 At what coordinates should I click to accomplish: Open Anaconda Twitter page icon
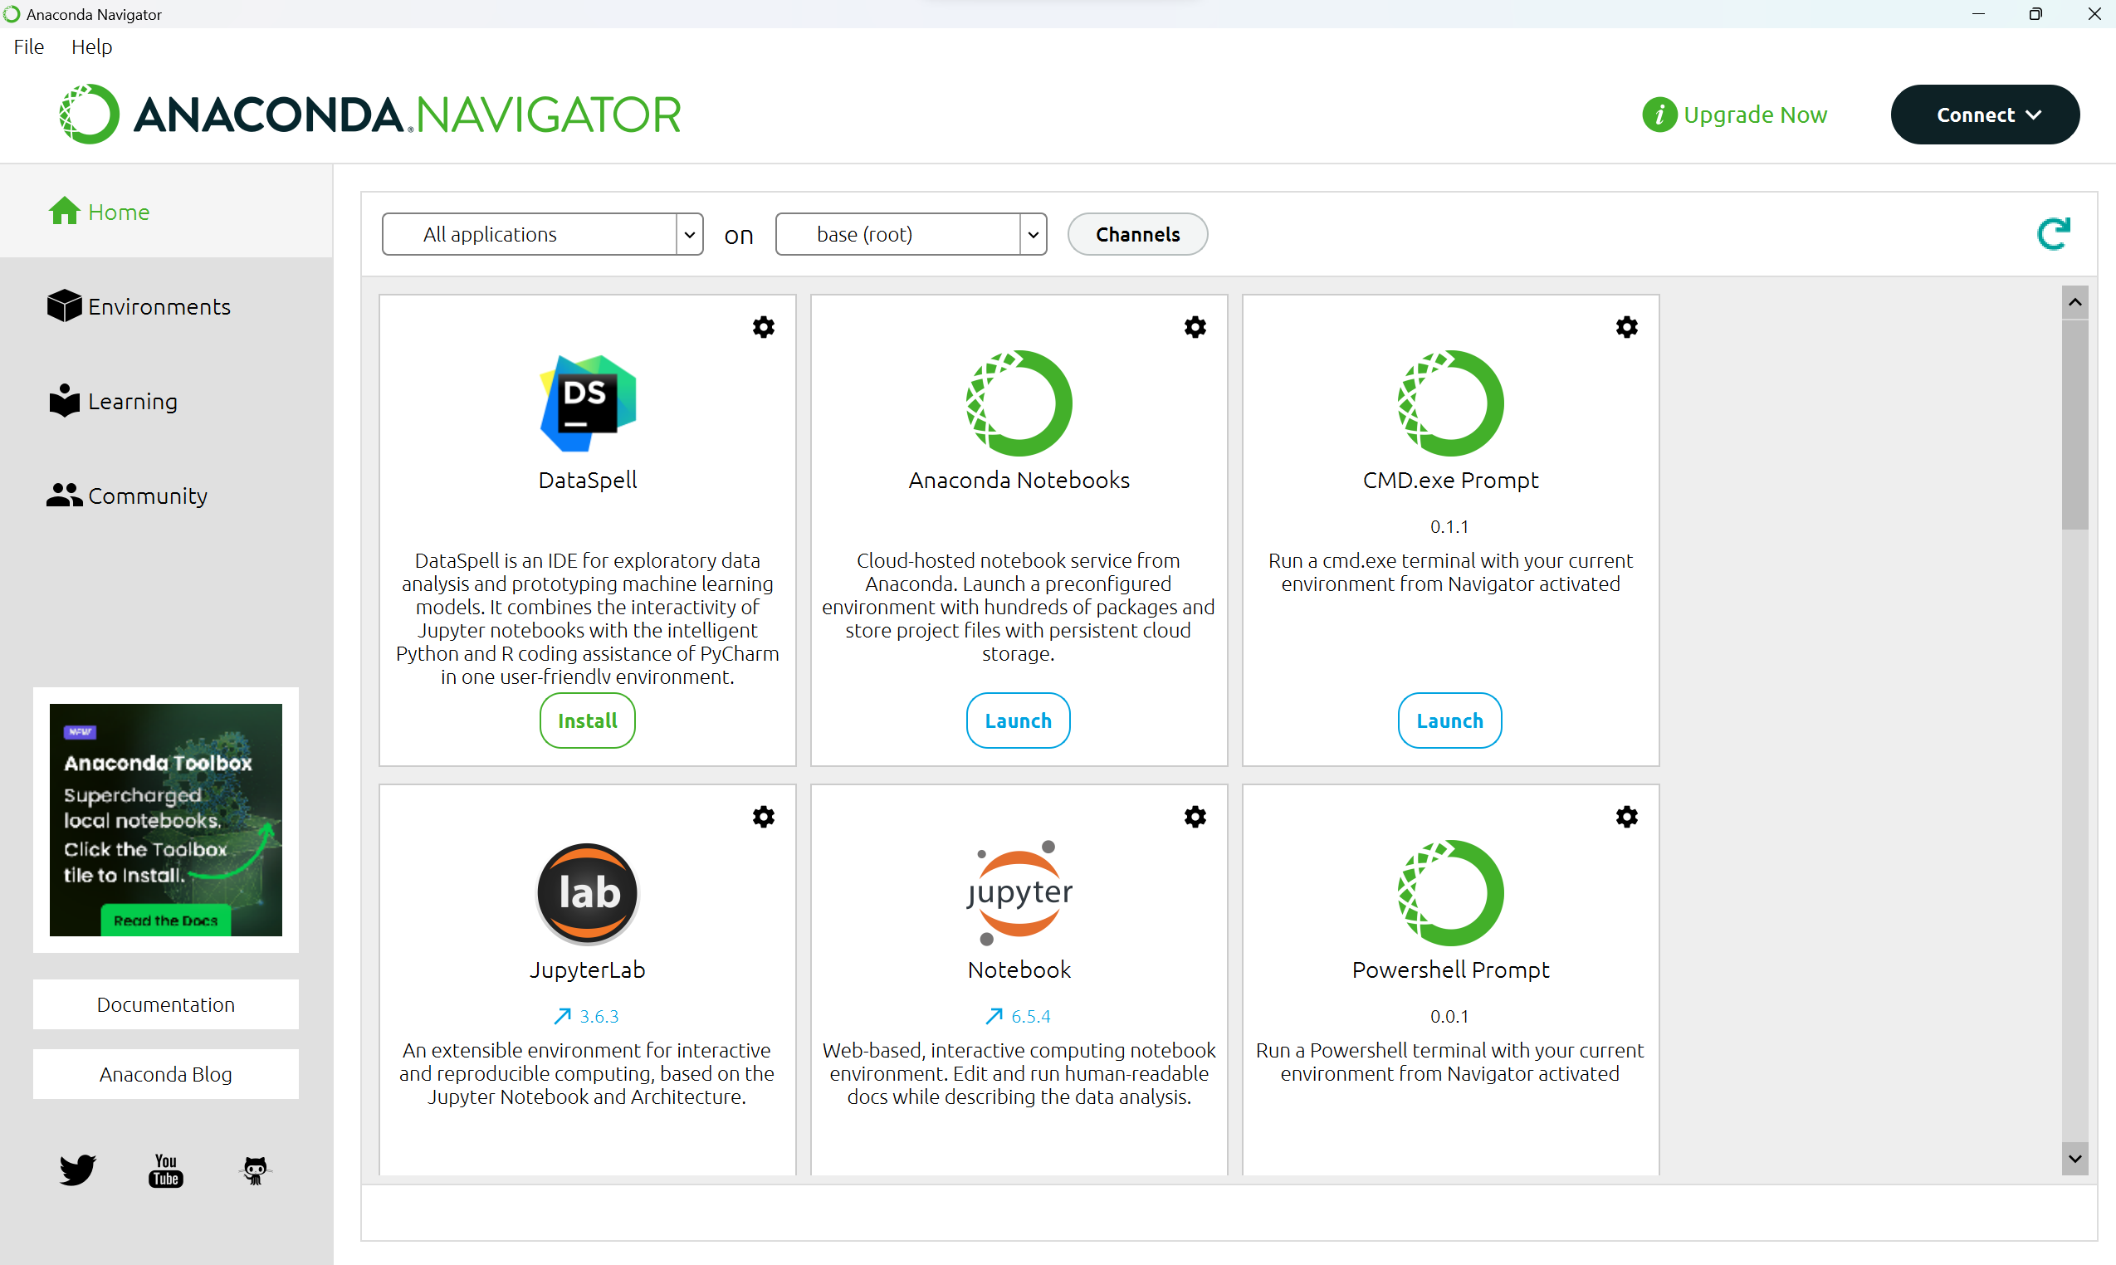(77, 1170)
